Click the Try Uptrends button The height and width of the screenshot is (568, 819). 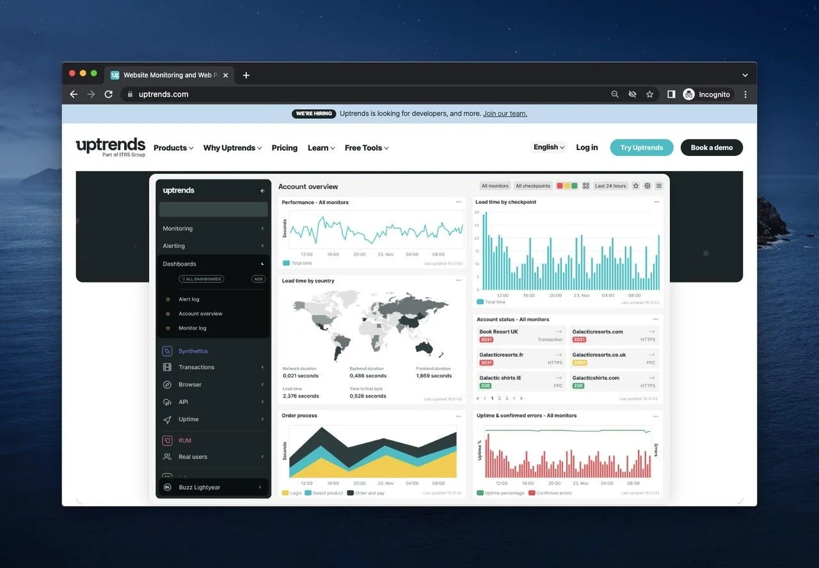[x=642, y=148]
